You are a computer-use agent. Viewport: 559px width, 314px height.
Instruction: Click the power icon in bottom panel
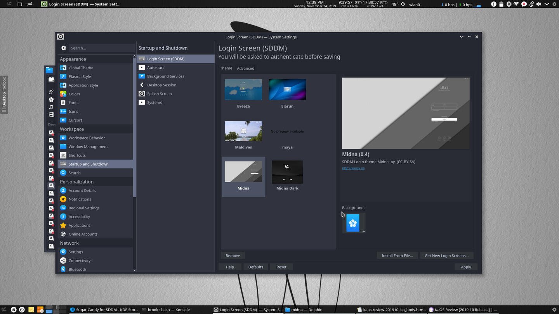pos(22,310)
